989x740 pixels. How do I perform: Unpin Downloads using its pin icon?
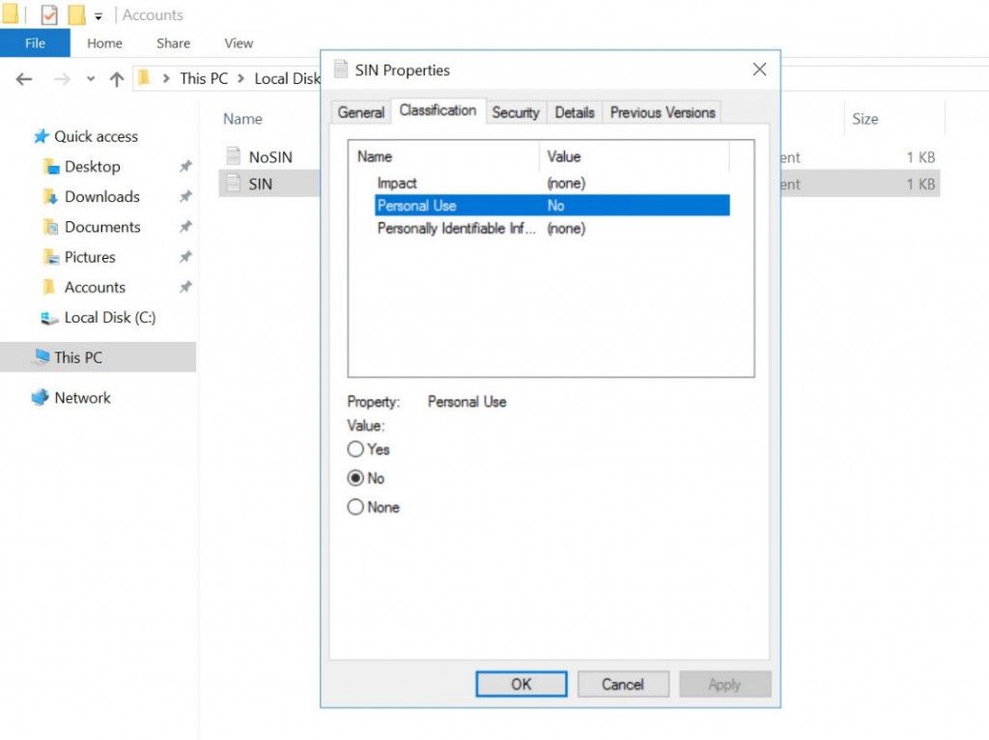185,197
